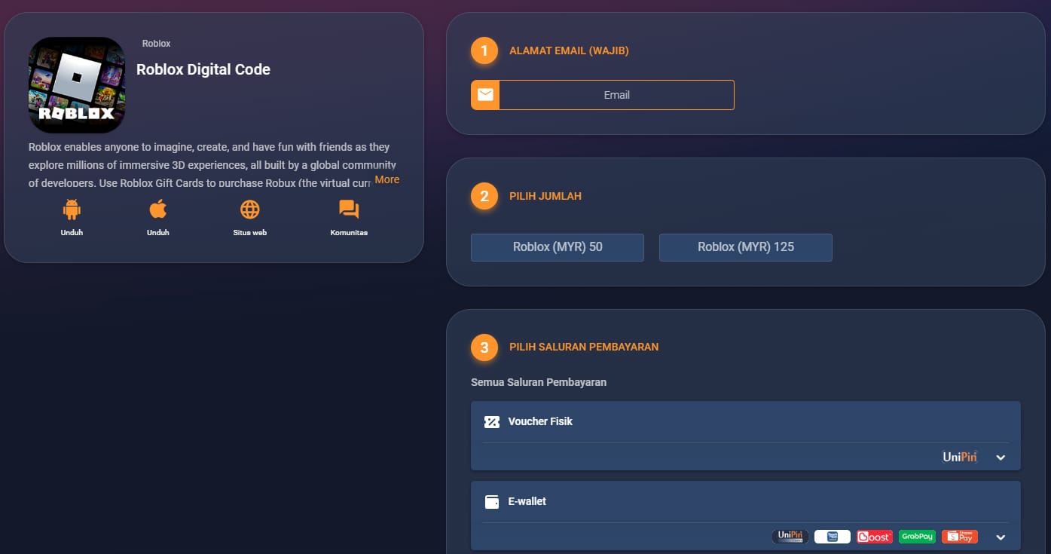The width and height of the screenshot is (1051, 554).
Task: Focus the Email input field
Action: (616, 95)
